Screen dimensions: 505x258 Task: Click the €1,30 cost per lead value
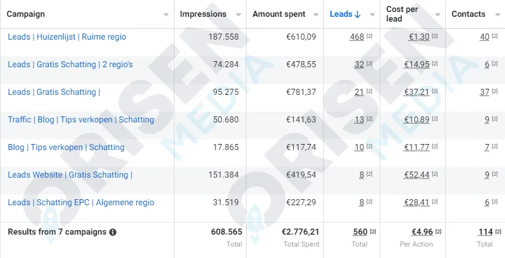(419, 37)
